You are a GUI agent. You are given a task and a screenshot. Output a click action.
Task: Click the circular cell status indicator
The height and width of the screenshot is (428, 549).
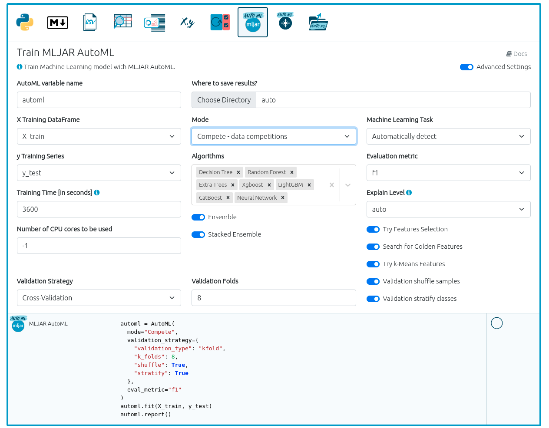click(497, 323)
